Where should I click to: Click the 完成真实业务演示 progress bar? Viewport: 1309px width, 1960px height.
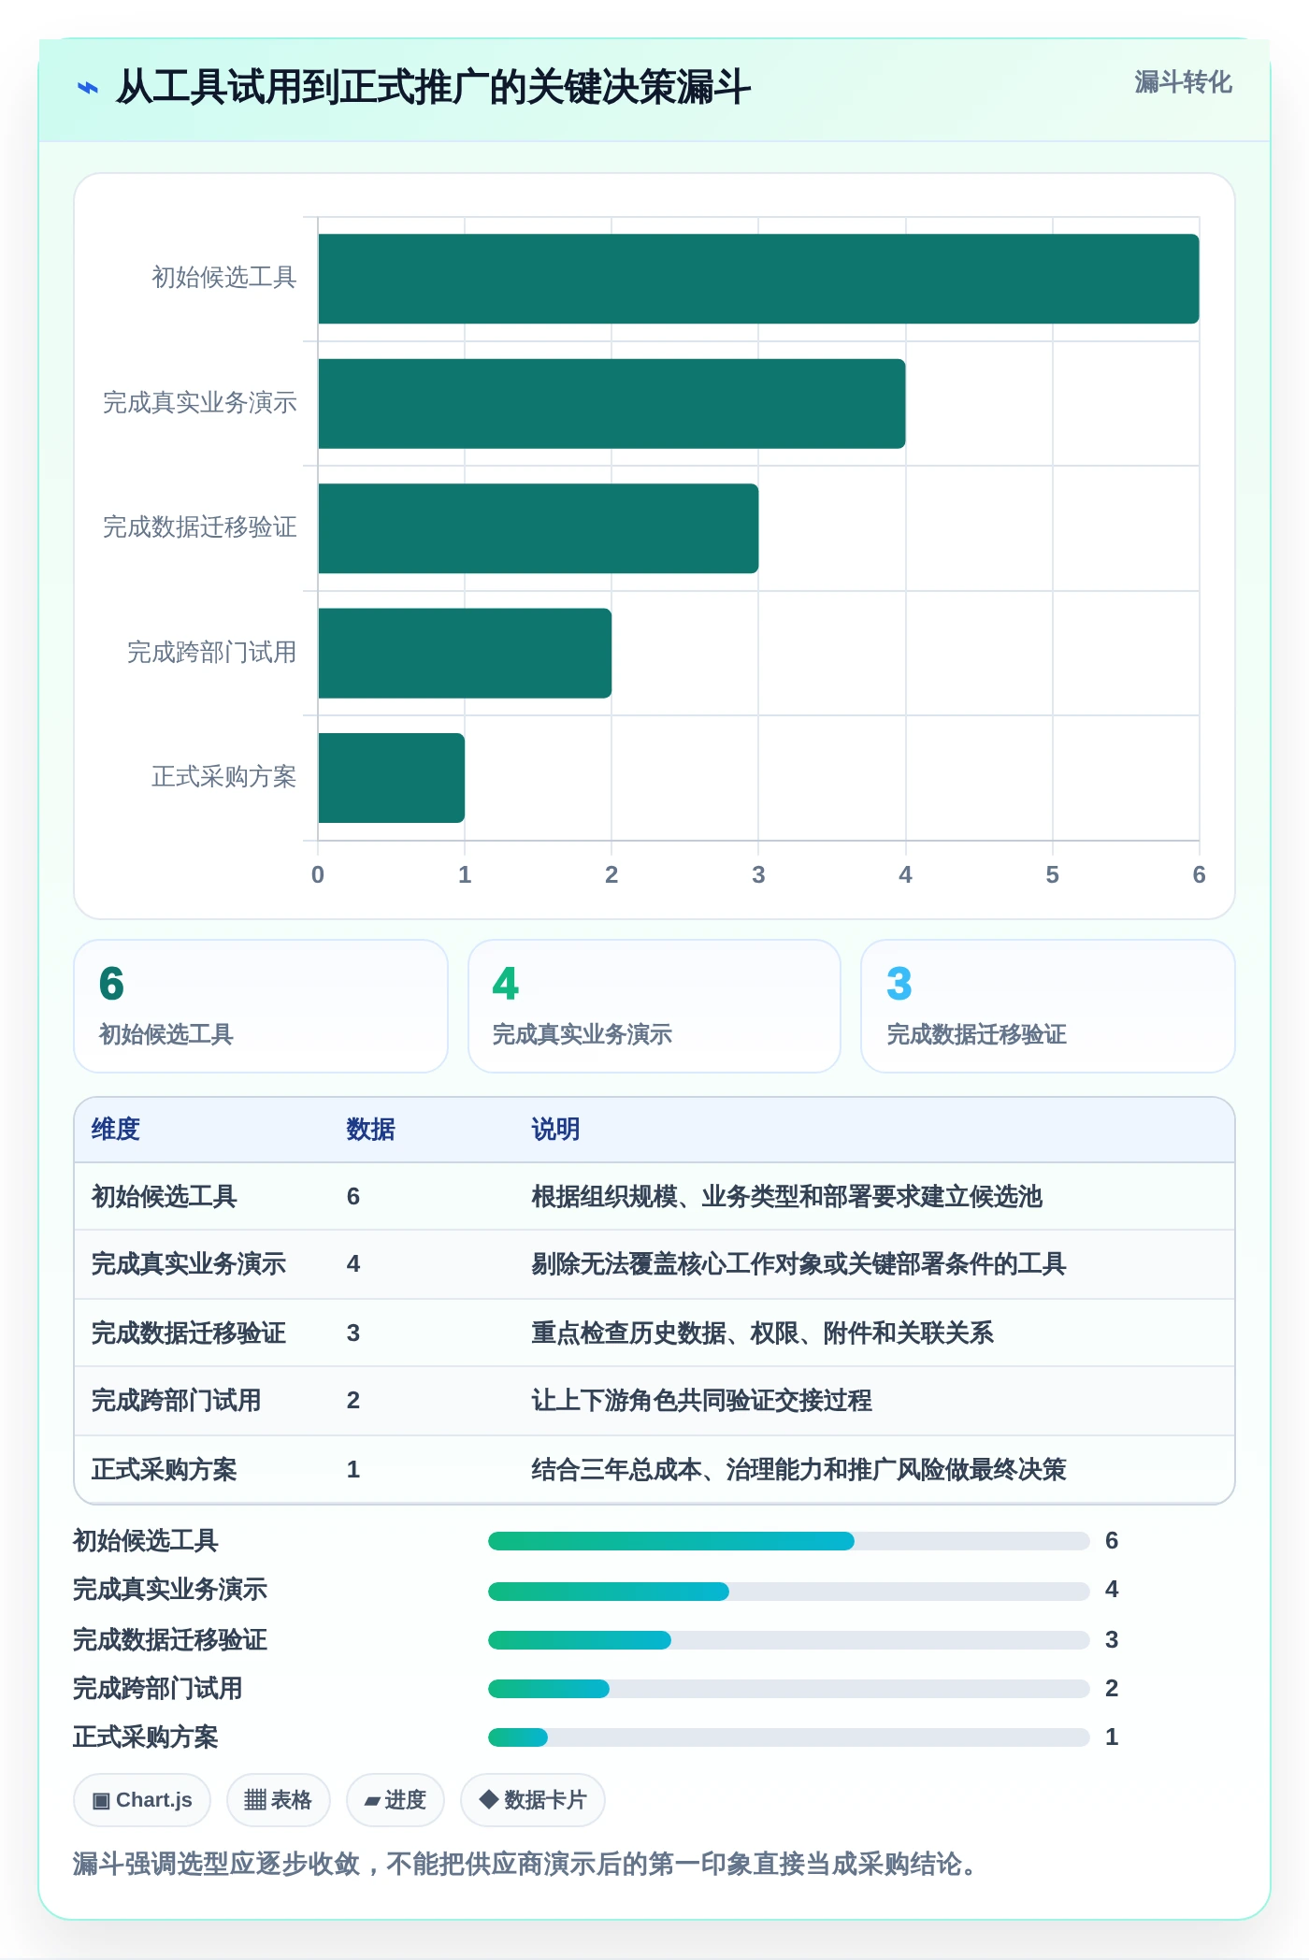click(x=789, y=1592)
